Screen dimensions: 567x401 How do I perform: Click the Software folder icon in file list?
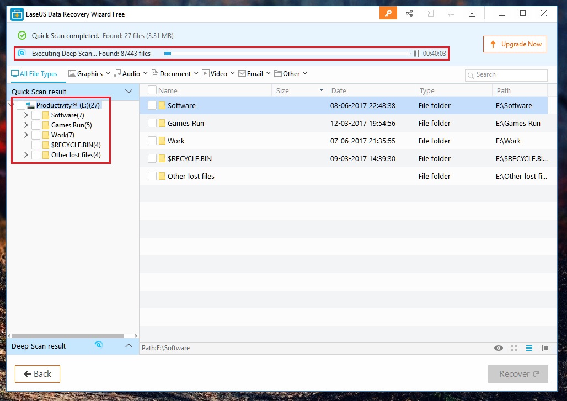[x=162, y=105]
